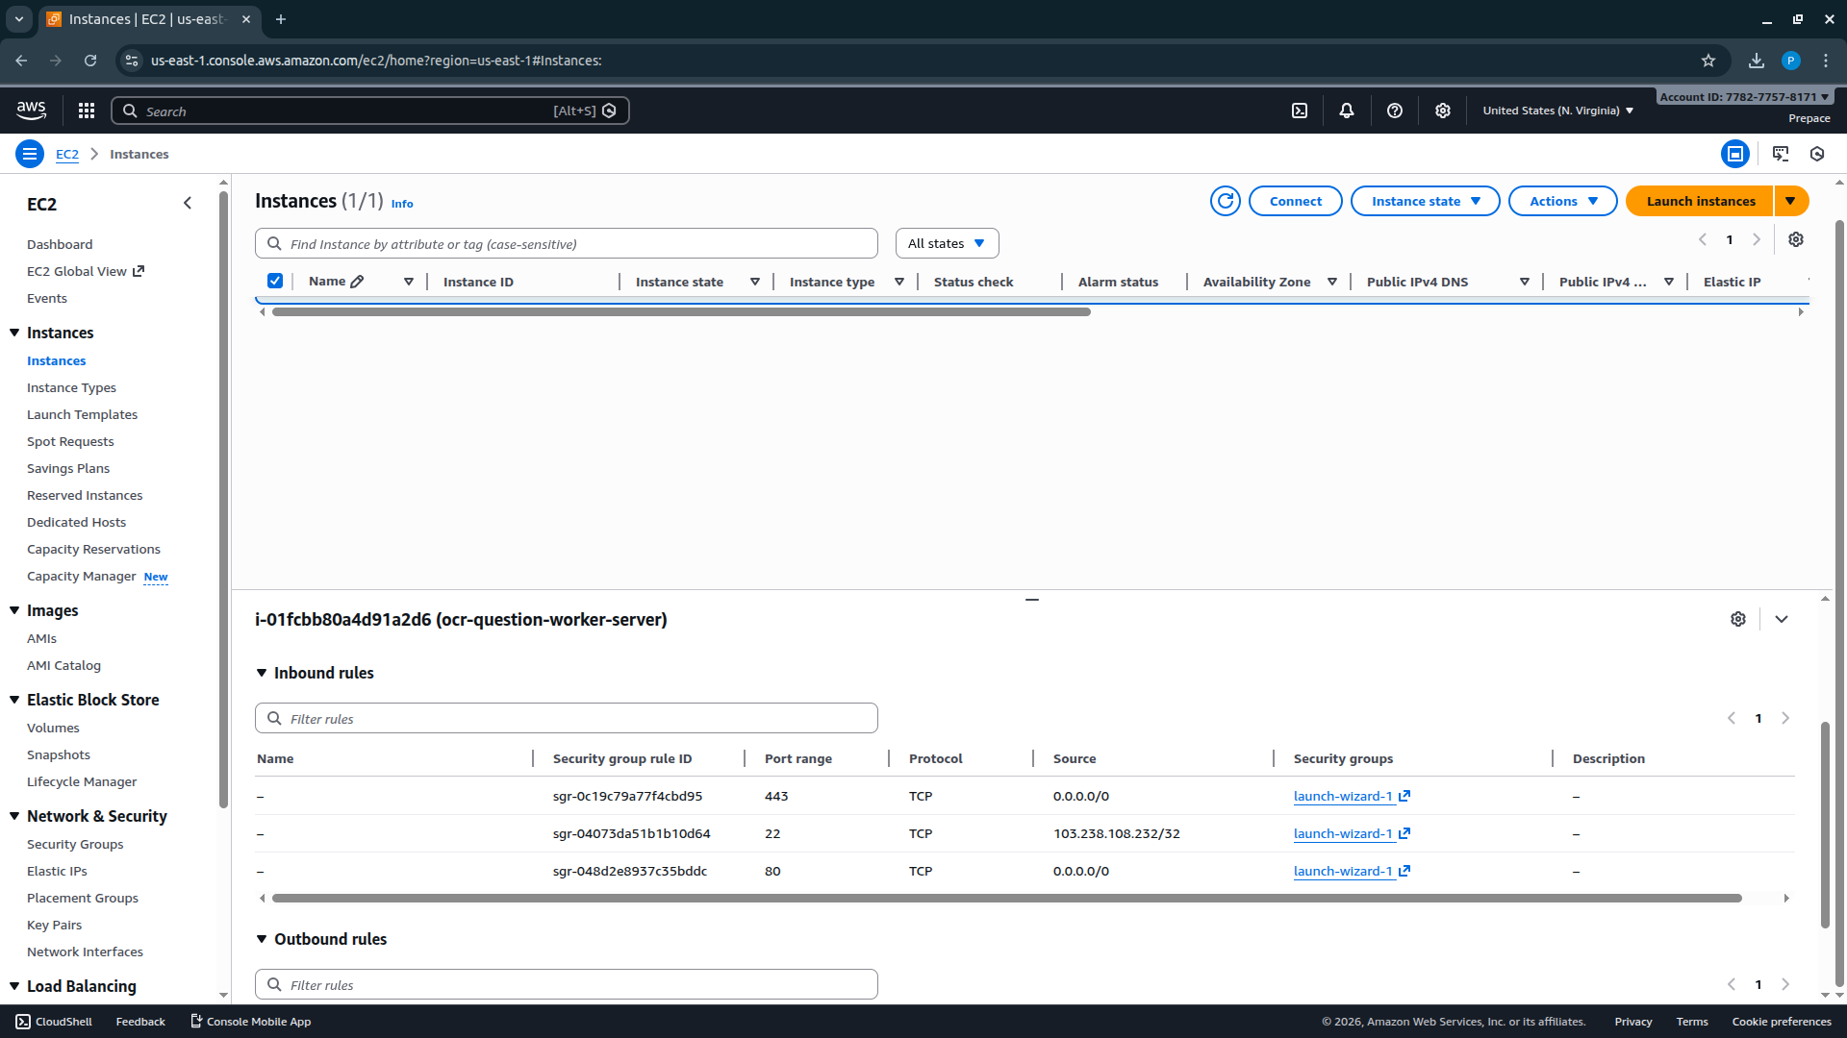Open table preferences gear for instances
Viewport: 1847px width, 1038px height.
(1796, 239)
